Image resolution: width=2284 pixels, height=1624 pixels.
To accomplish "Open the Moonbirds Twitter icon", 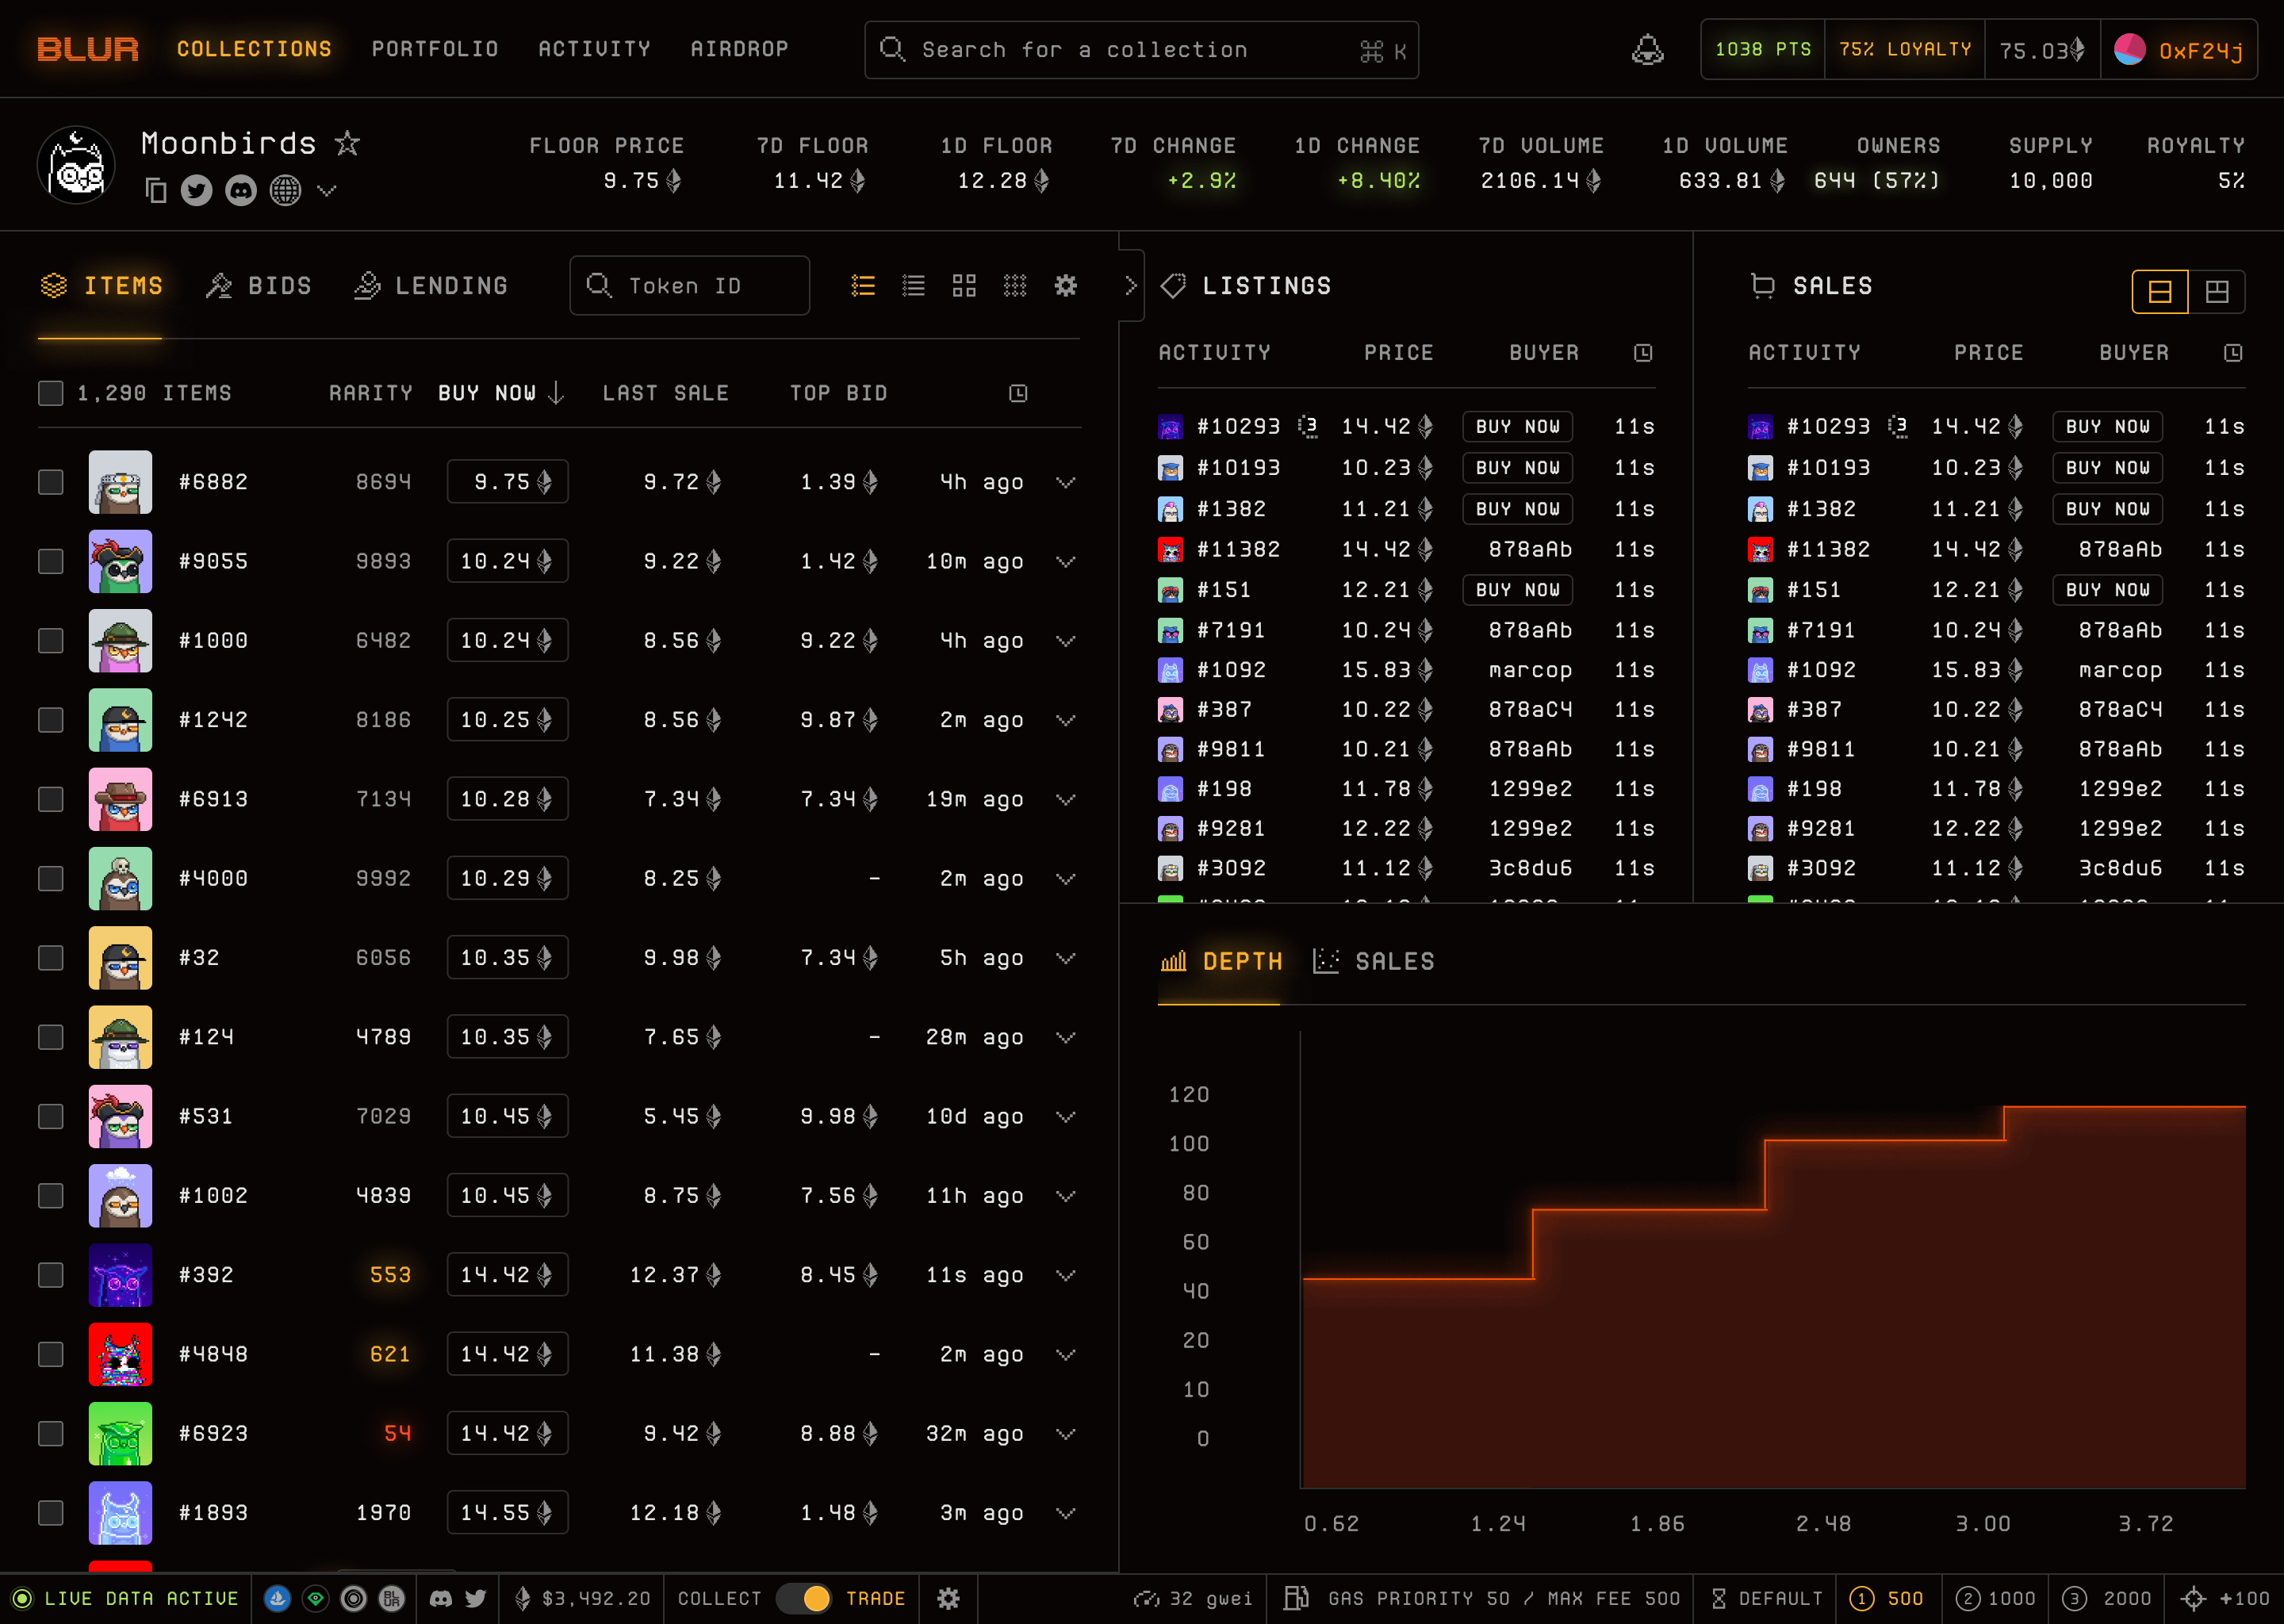I will pyautogui.click(x=197, y=190).
